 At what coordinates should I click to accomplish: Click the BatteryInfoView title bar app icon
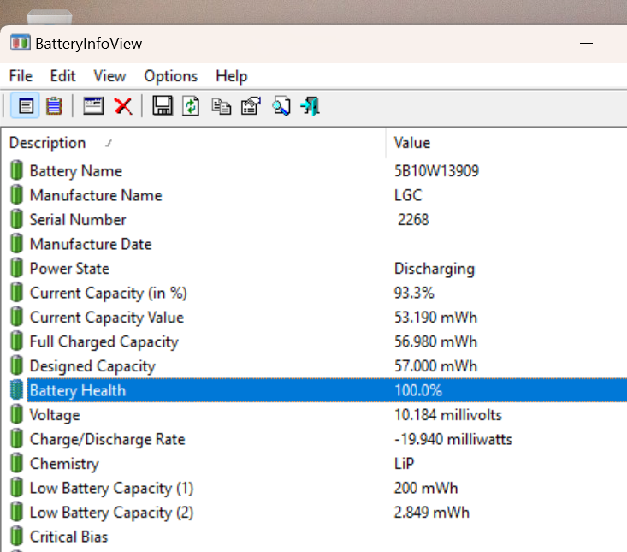21,43
